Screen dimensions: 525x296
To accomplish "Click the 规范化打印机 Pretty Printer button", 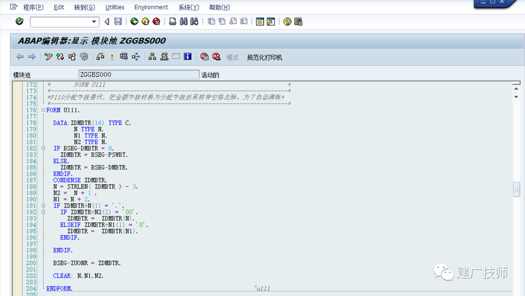I will 264,57.
